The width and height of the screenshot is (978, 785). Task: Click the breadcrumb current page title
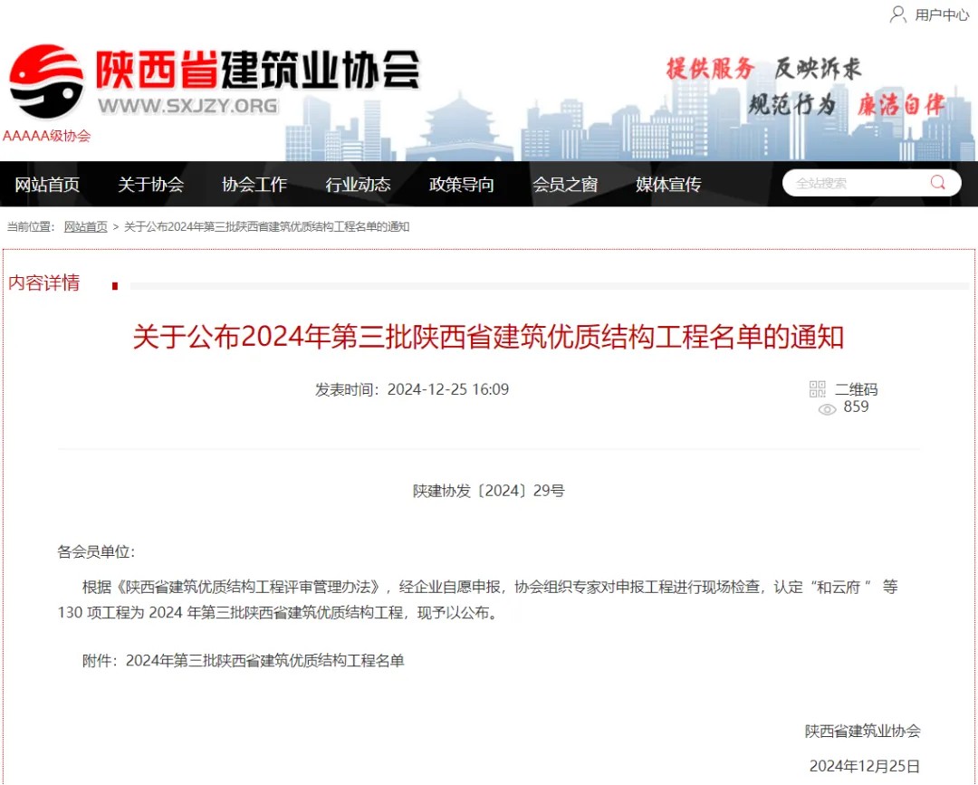tap(267, 227)
